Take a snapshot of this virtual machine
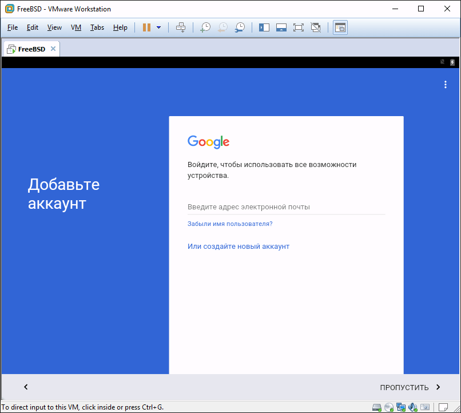Viewport: 461px width, 413px height. (205, 27)
